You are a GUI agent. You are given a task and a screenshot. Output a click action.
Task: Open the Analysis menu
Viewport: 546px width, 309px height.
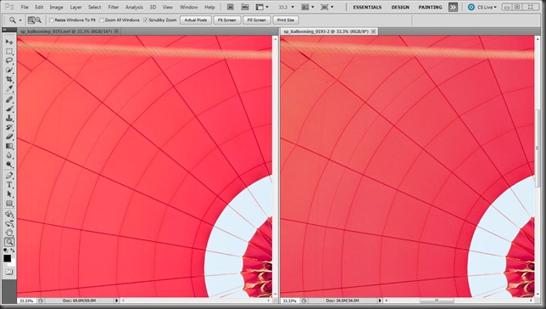click(x=134, y=7)
